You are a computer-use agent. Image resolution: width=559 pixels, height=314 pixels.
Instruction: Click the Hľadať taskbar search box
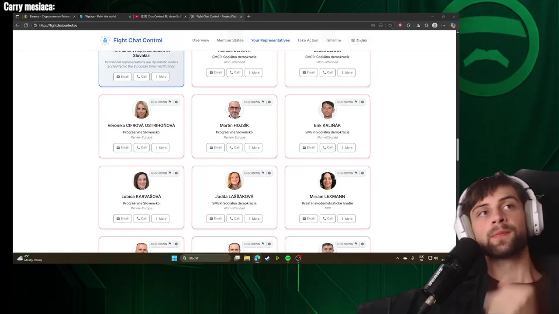206,258
